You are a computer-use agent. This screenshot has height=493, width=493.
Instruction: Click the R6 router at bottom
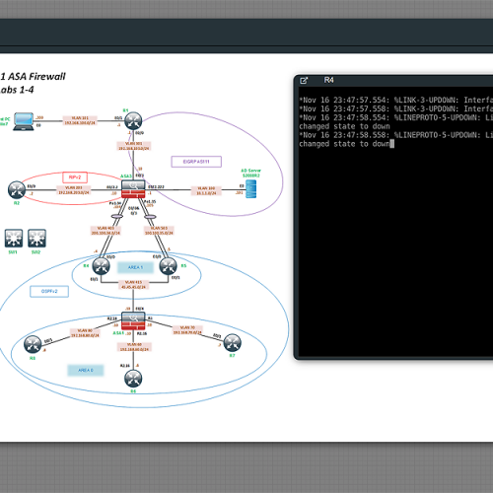click(x=133, y=379)
